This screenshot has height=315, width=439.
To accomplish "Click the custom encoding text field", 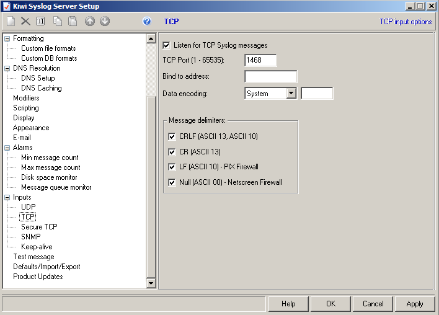I will [x=317, y=93].
